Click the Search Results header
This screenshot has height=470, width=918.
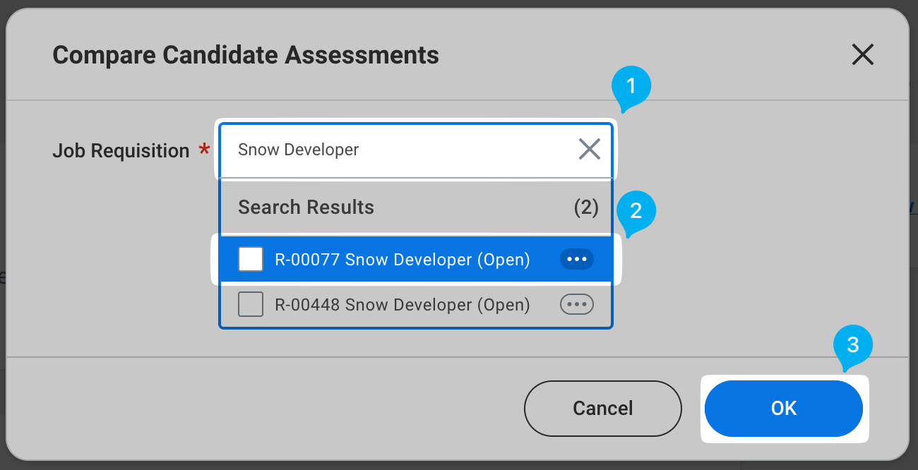pyautogui.click(x=306, y=207)
